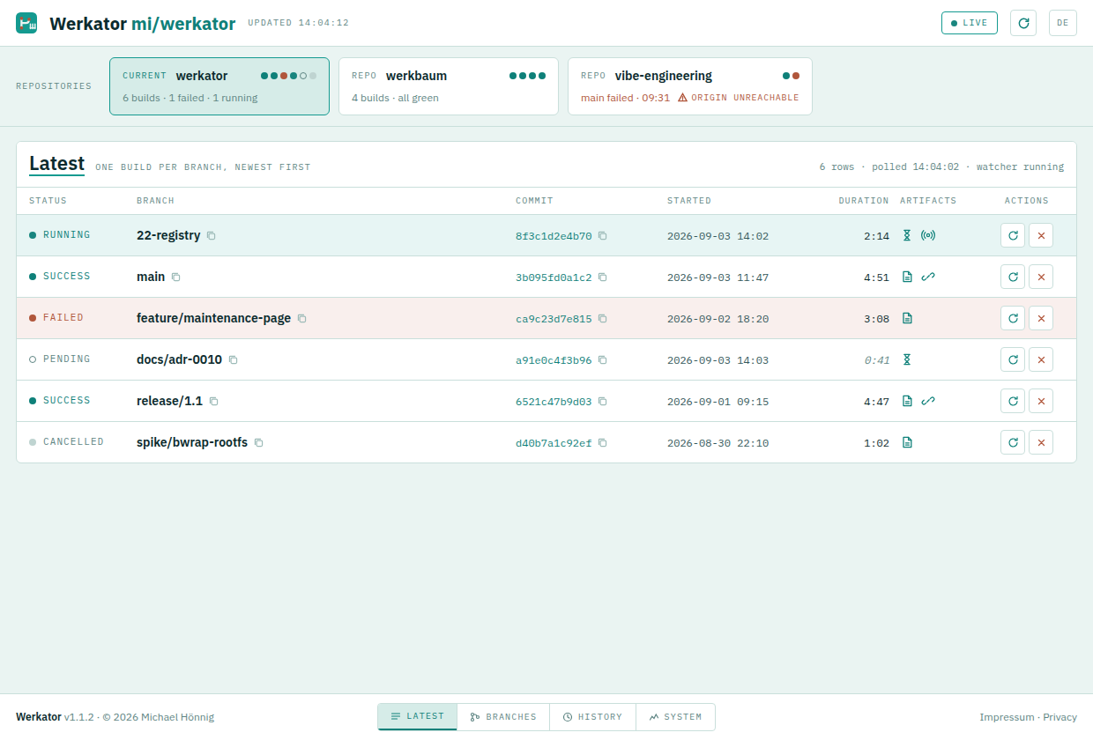Click commit link 3b095fd0a1c2

click(554, 277)
